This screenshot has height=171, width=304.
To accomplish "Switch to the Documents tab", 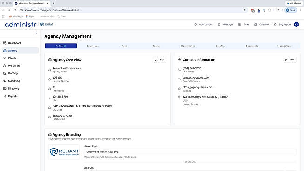I will point(251,46).
